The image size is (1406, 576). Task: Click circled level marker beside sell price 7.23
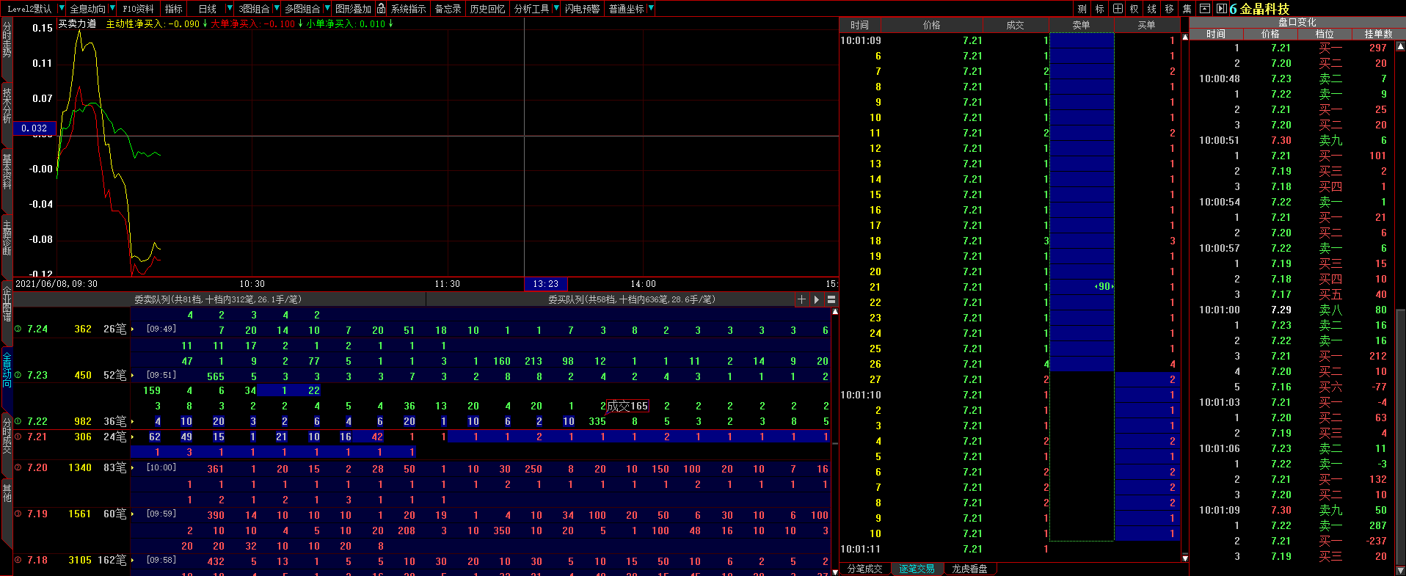18,375
